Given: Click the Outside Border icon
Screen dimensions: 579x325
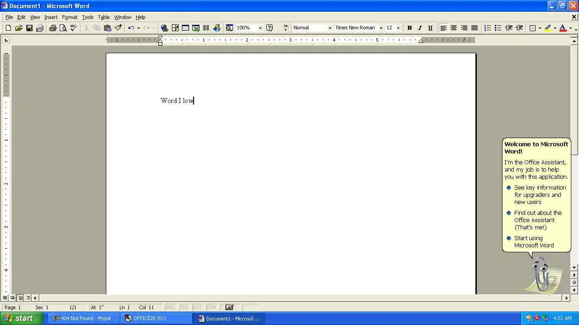Looking at the screenshot, I should click(533, 28).
